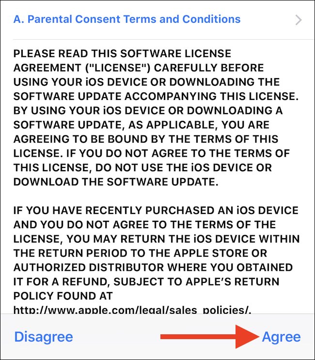Click the red arrow's triangular head
Image resolution: width=315 pixels, height=360 pixels.
click(247, 337)
